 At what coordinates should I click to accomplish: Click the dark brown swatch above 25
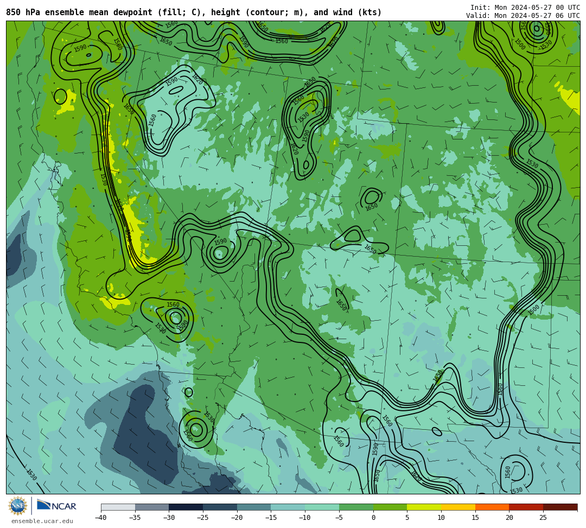pos(560,507)
